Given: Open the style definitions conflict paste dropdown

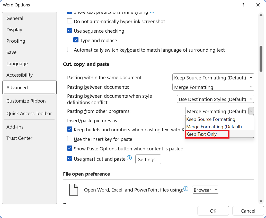Looking at the screenshot, I should (215, 99).
